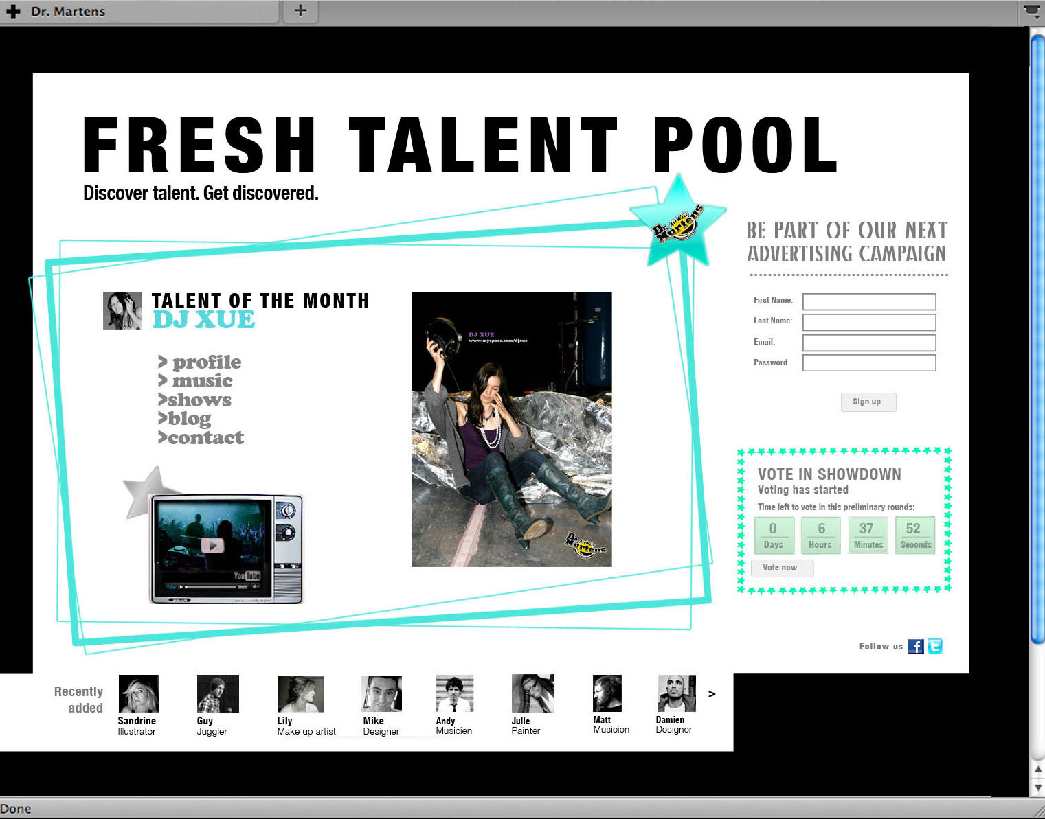Open Andy the Musicien's thumbnail

click(455, 693)
